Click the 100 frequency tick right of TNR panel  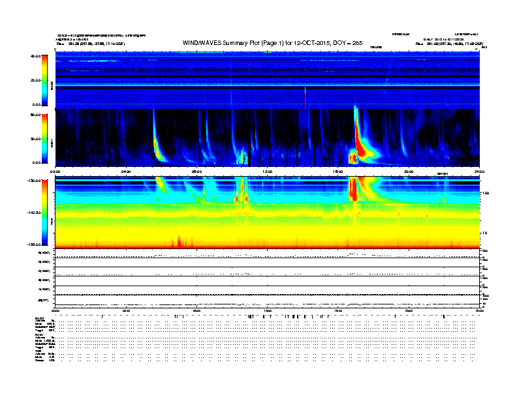(486, 193)
